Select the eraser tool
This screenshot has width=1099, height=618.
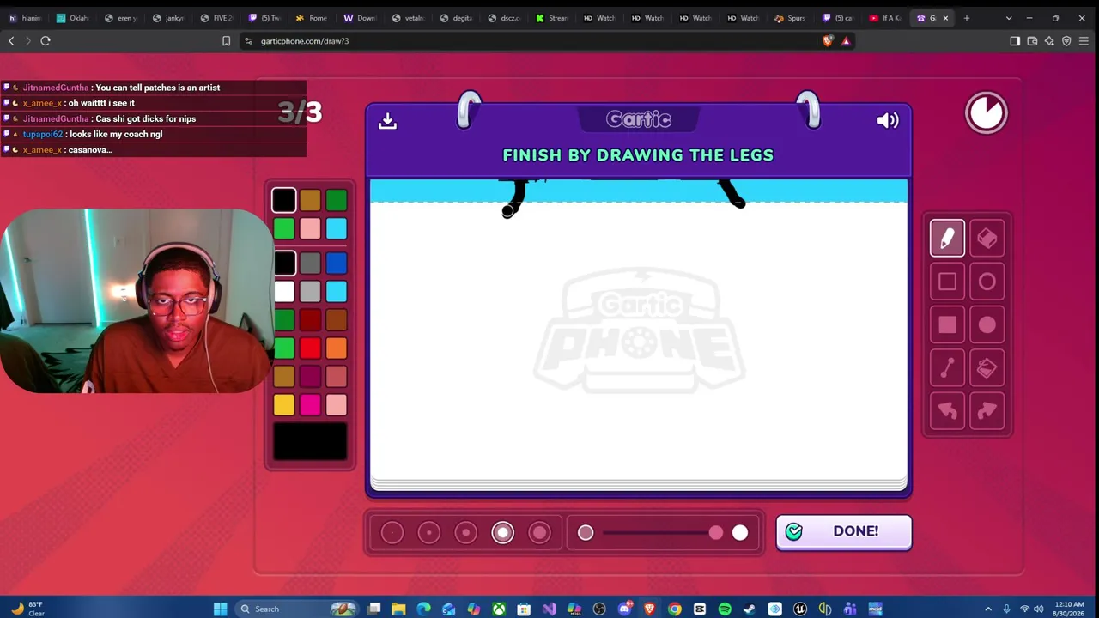pos(987,239)
